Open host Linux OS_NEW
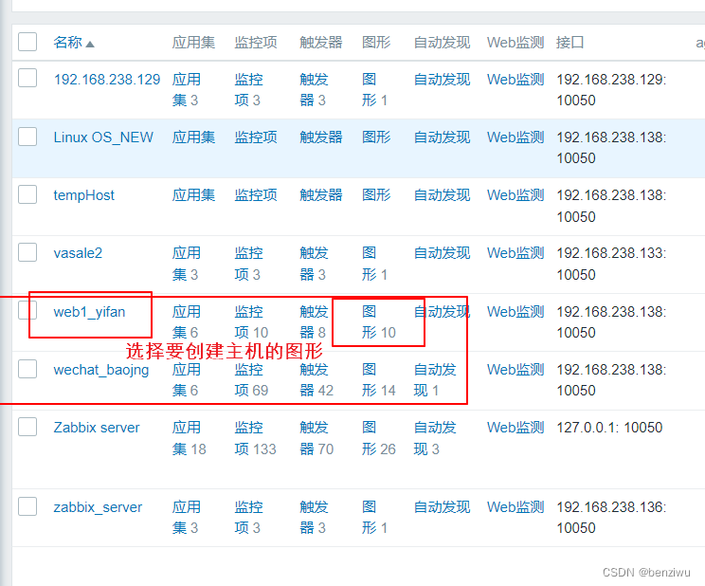705x586 pixels. [x=103, y=137]
